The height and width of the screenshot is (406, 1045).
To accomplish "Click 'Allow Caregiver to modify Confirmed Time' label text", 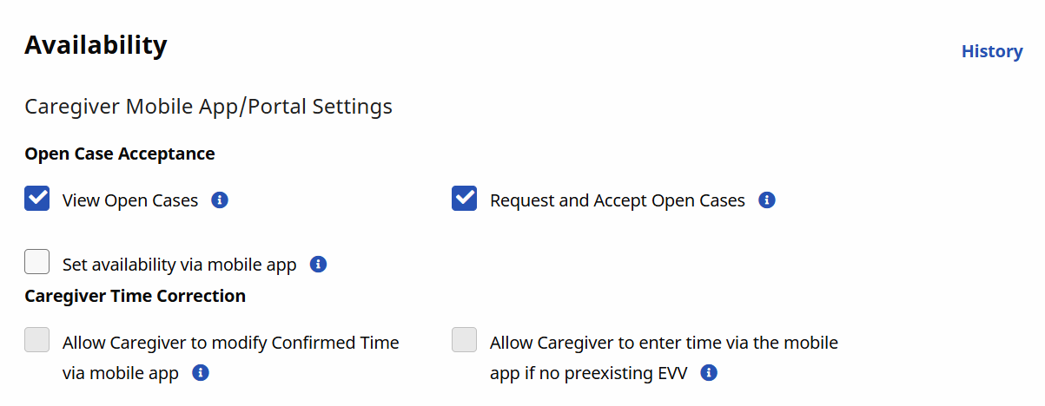I will [230, 343].
